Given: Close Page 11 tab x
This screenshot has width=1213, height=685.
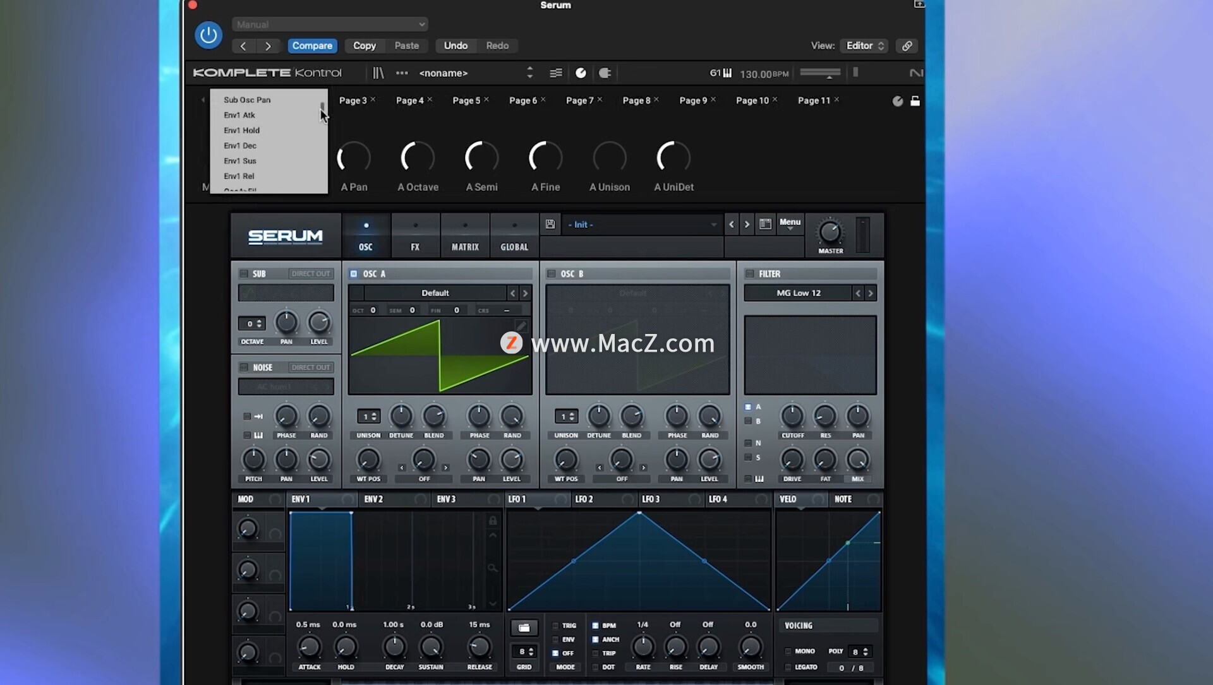Looking at the screenshot, I should (x=836, y=100).
